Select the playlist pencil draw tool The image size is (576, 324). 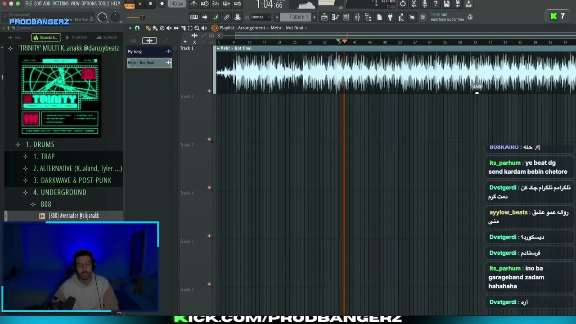click(x=148, y=28)
